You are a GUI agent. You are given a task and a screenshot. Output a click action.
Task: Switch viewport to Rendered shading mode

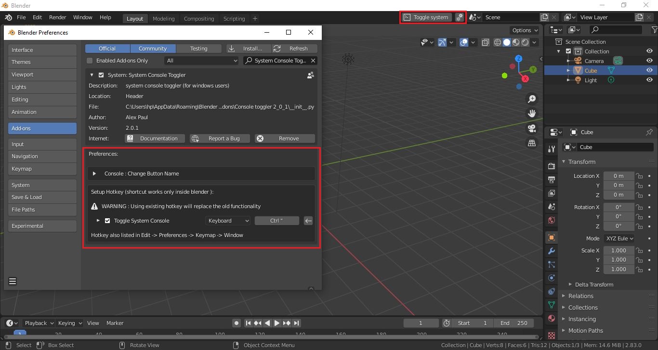[x=525, y=42]
